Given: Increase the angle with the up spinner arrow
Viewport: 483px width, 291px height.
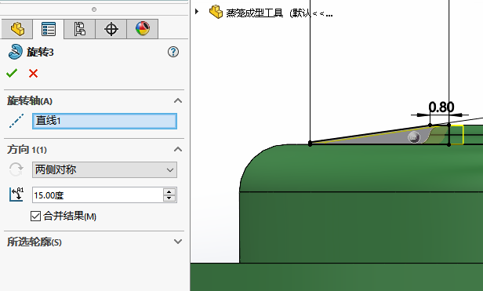Looking at the screenshot, I should [x=169, y=191].
